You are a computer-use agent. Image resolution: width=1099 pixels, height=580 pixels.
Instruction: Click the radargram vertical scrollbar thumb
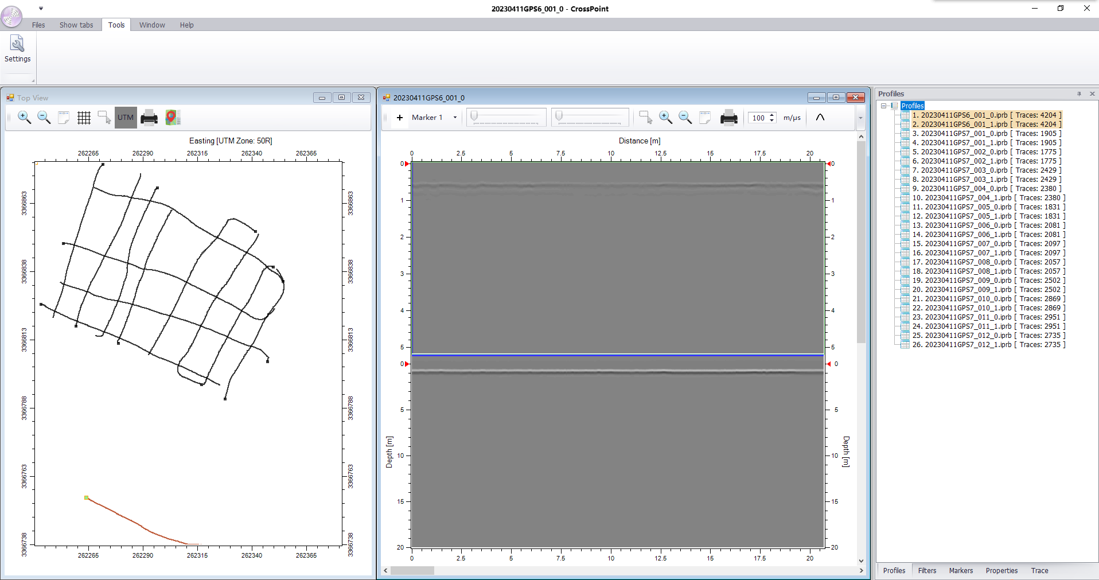click(x=861, y=242)
